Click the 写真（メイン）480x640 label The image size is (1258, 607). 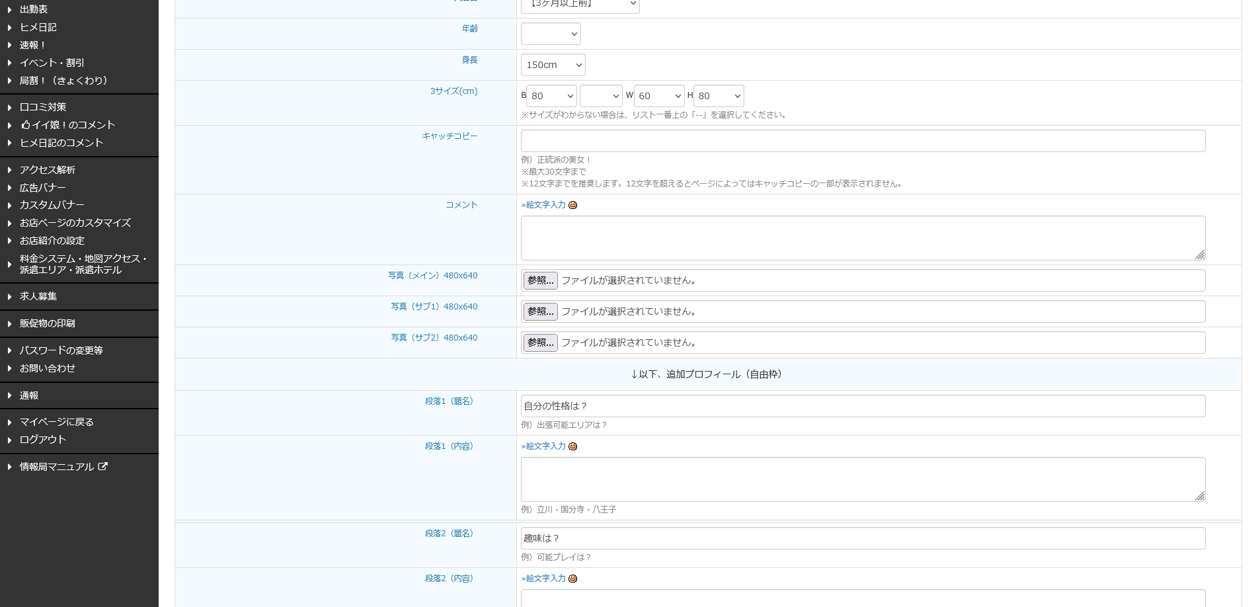pyautogui.click(x=433, y=276)
